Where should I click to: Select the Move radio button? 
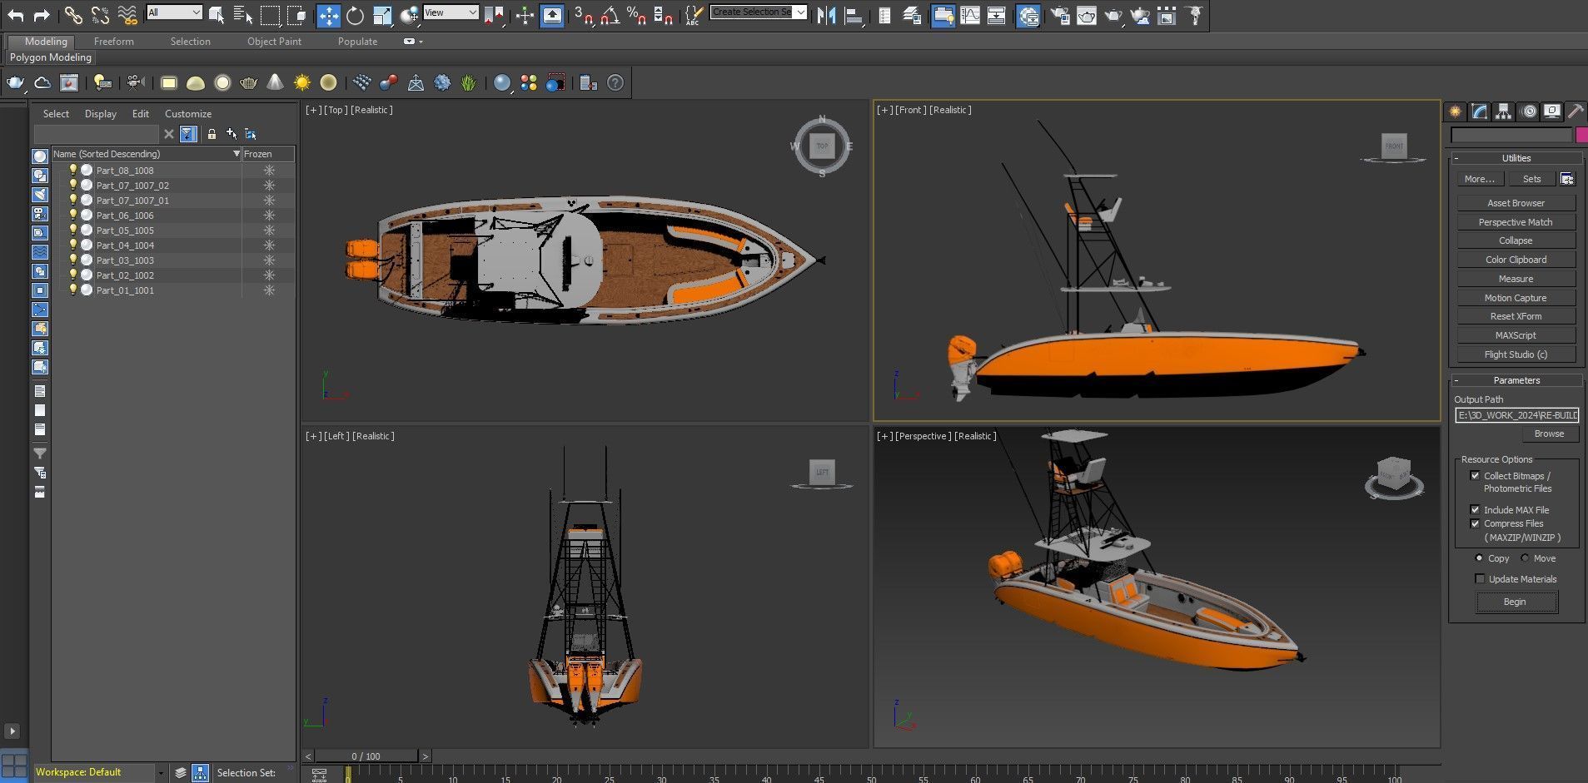pos(1525,558)
